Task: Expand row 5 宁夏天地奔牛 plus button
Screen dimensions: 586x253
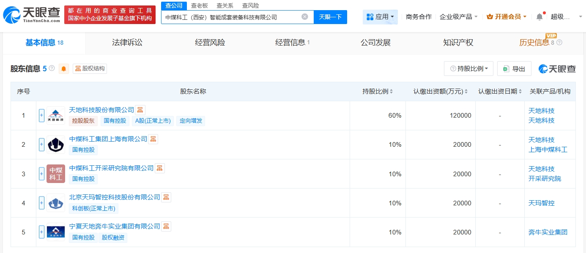Action: [41, 232]
